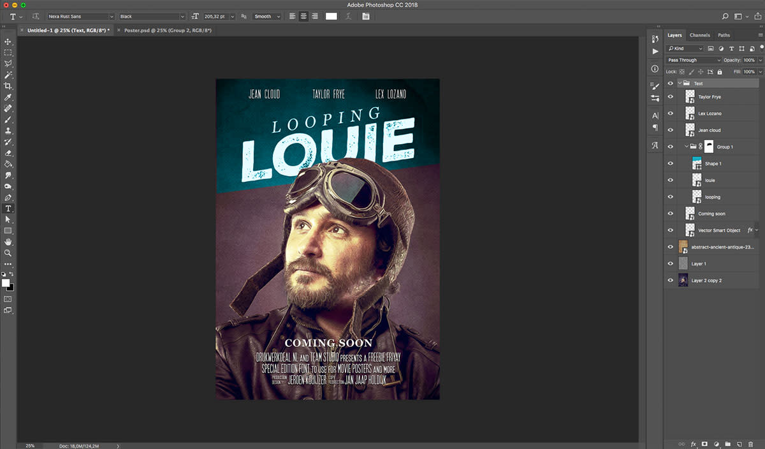The width and height of the screenshot is (765, 449).
Task: Pick the Eyedropper tool
Action: [x=8, y=97]
